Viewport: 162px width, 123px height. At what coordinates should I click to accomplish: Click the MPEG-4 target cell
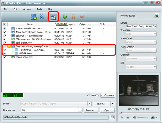point(70,53)
